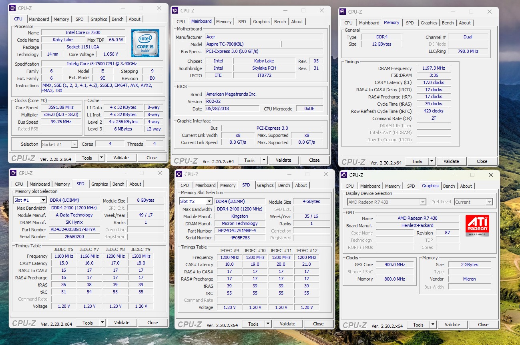Image resolution: width=520 pixels, height=345 pixels.
Task: Select the Memory tab in the SPD Slot #1 window
Action: pos(62,184)
